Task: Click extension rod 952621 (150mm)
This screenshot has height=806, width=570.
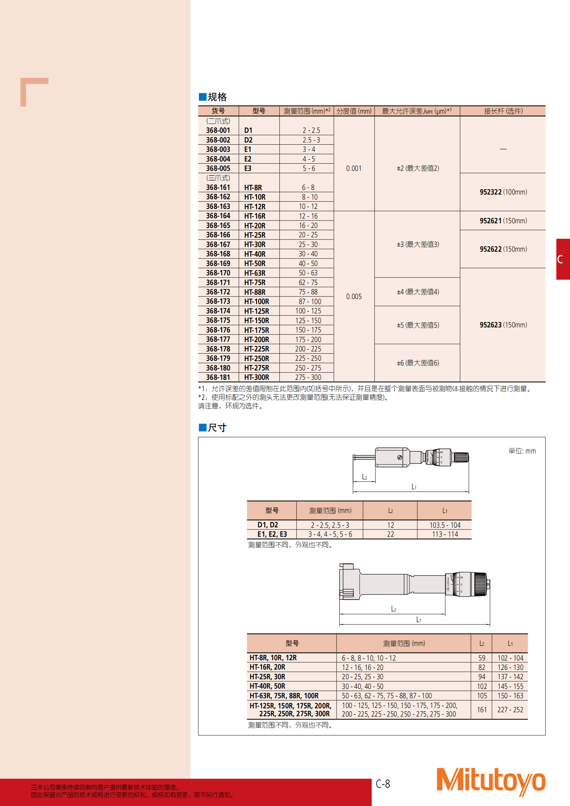Action: coord(503,221)
